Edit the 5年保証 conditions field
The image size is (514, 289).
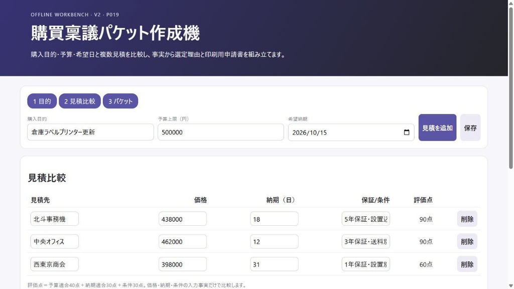(x=366, y=219)
